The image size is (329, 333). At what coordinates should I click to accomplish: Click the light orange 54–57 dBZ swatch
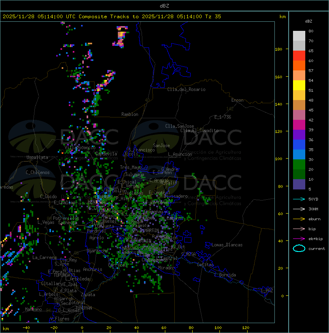pyautogui.click(x=299, y=76)
